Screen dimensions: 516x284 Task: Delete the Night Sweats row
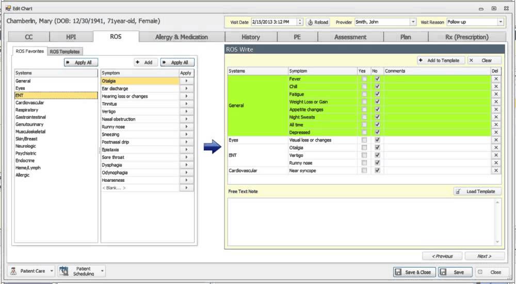point(496,117)
